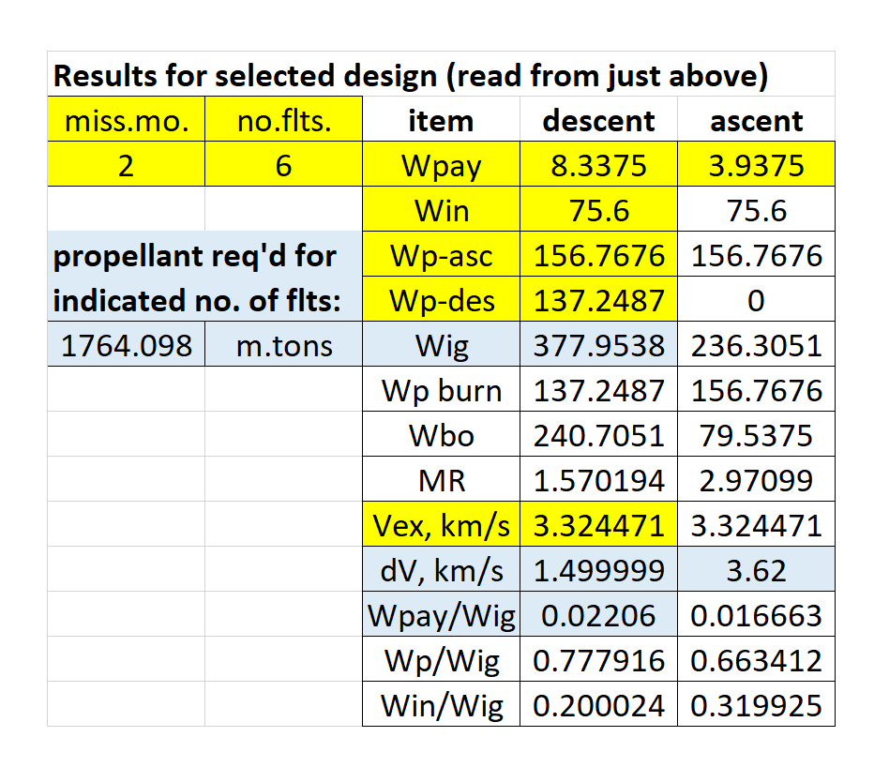Screen dimensions: 874x767
Task: Click the Results for selected design title
Action: point(411,75)
